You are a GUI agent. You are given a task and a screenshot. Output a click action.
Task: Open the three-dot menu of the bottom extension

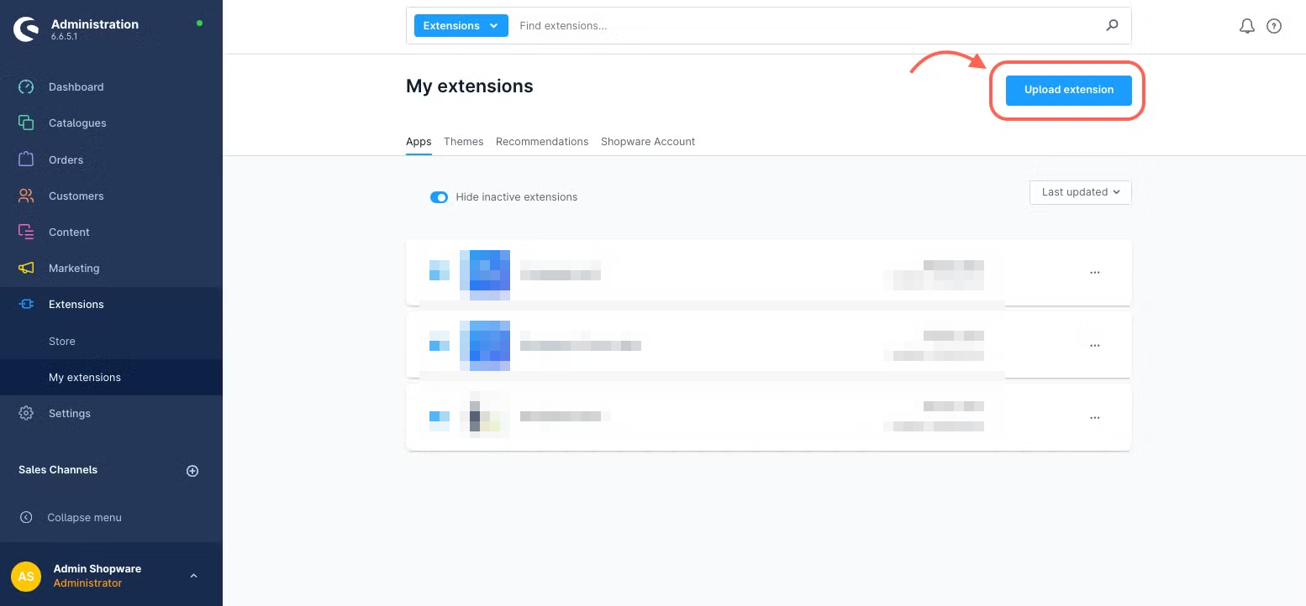(x=1094, y=418)
